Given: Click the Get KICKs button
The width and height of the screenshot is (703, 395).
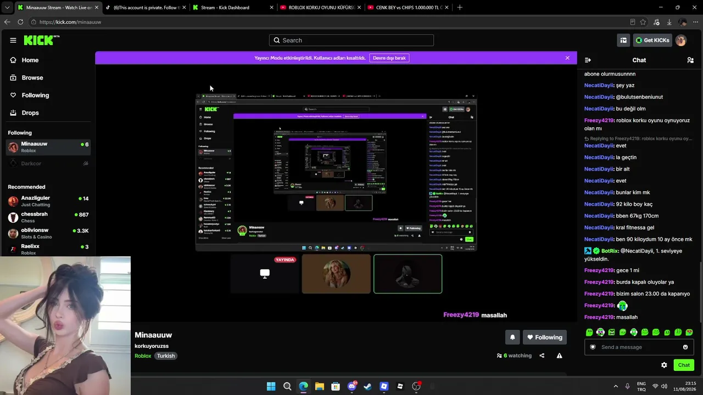Looking at the screenshot, I should click(652, 40).
